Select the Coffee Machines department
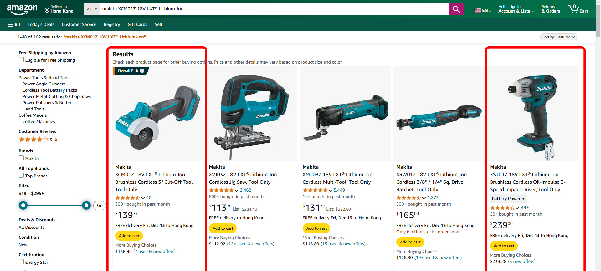This screenshot has width=601, height=271. pyautogui.click(x=39, y=121)
